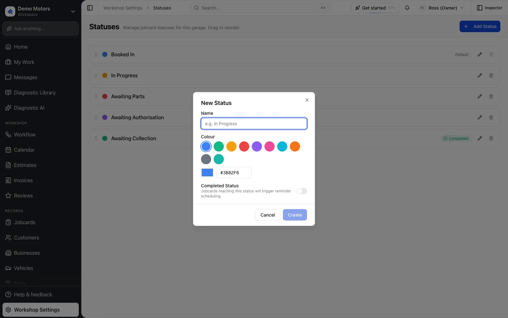The width and height of the screenshot is (508, 318).
Task: Delete the Awaiting Collection status
Action: pyautogui.click(x=491, y=138)
